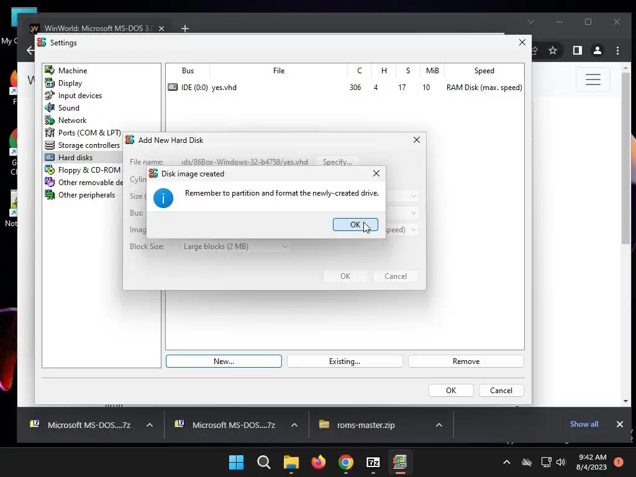Image resolution: width=636 pixels, height=477 pixels.
Task: Click the Display monitor icon
Action: point(50,83)
